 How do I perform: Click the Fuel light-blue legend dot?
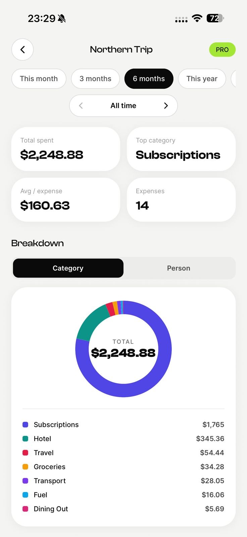pyautogui.click(x=25, y=495)
